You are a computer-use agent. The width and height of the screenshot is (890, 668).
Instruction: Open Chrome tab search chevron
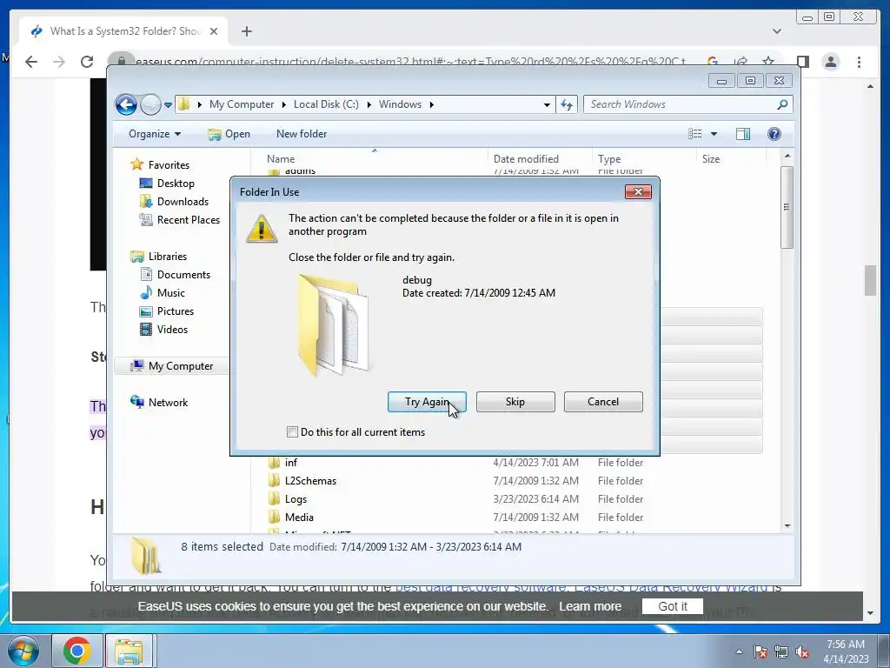pos(776,31)
